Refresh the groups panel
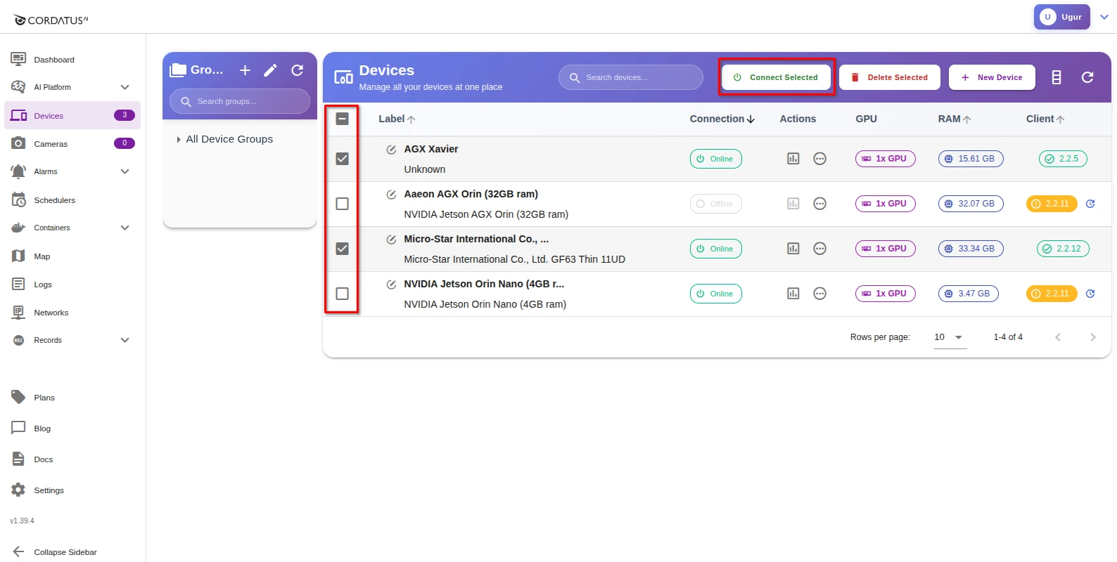Viewport: 1117px width, 562px height. [298, 70]
